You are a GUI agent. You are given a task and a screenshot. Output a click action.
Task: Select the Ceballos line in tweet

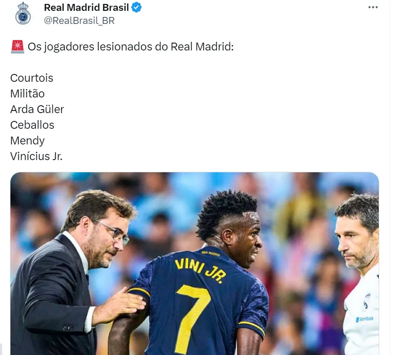(x=32, y=125)
